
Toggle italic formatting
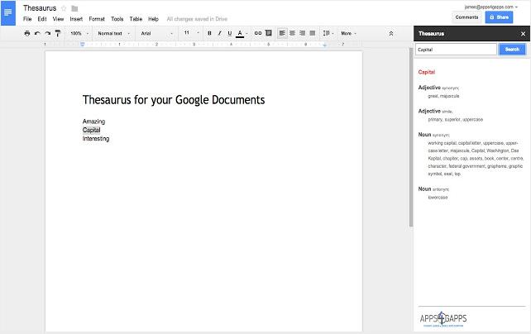pyautogui.click(x=219, y=33)
